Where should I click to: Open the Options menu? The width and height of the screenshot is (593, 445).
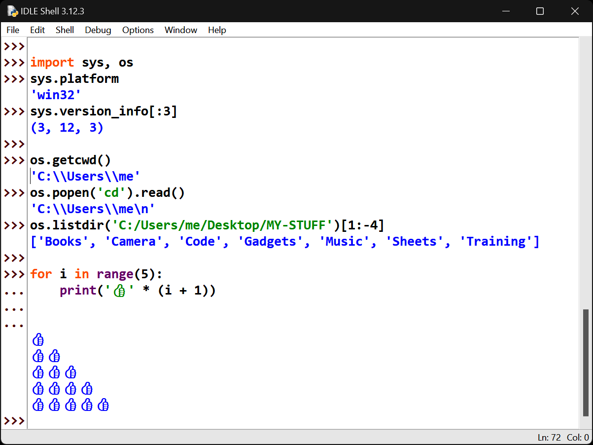tap(138, 30)
